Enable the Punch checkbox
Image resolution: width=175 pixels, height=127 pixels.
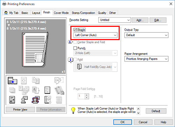[x=75, y=48]
